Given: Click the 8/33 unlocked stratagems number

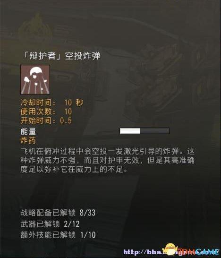Looking at the screenshot, I should [87, 213].
